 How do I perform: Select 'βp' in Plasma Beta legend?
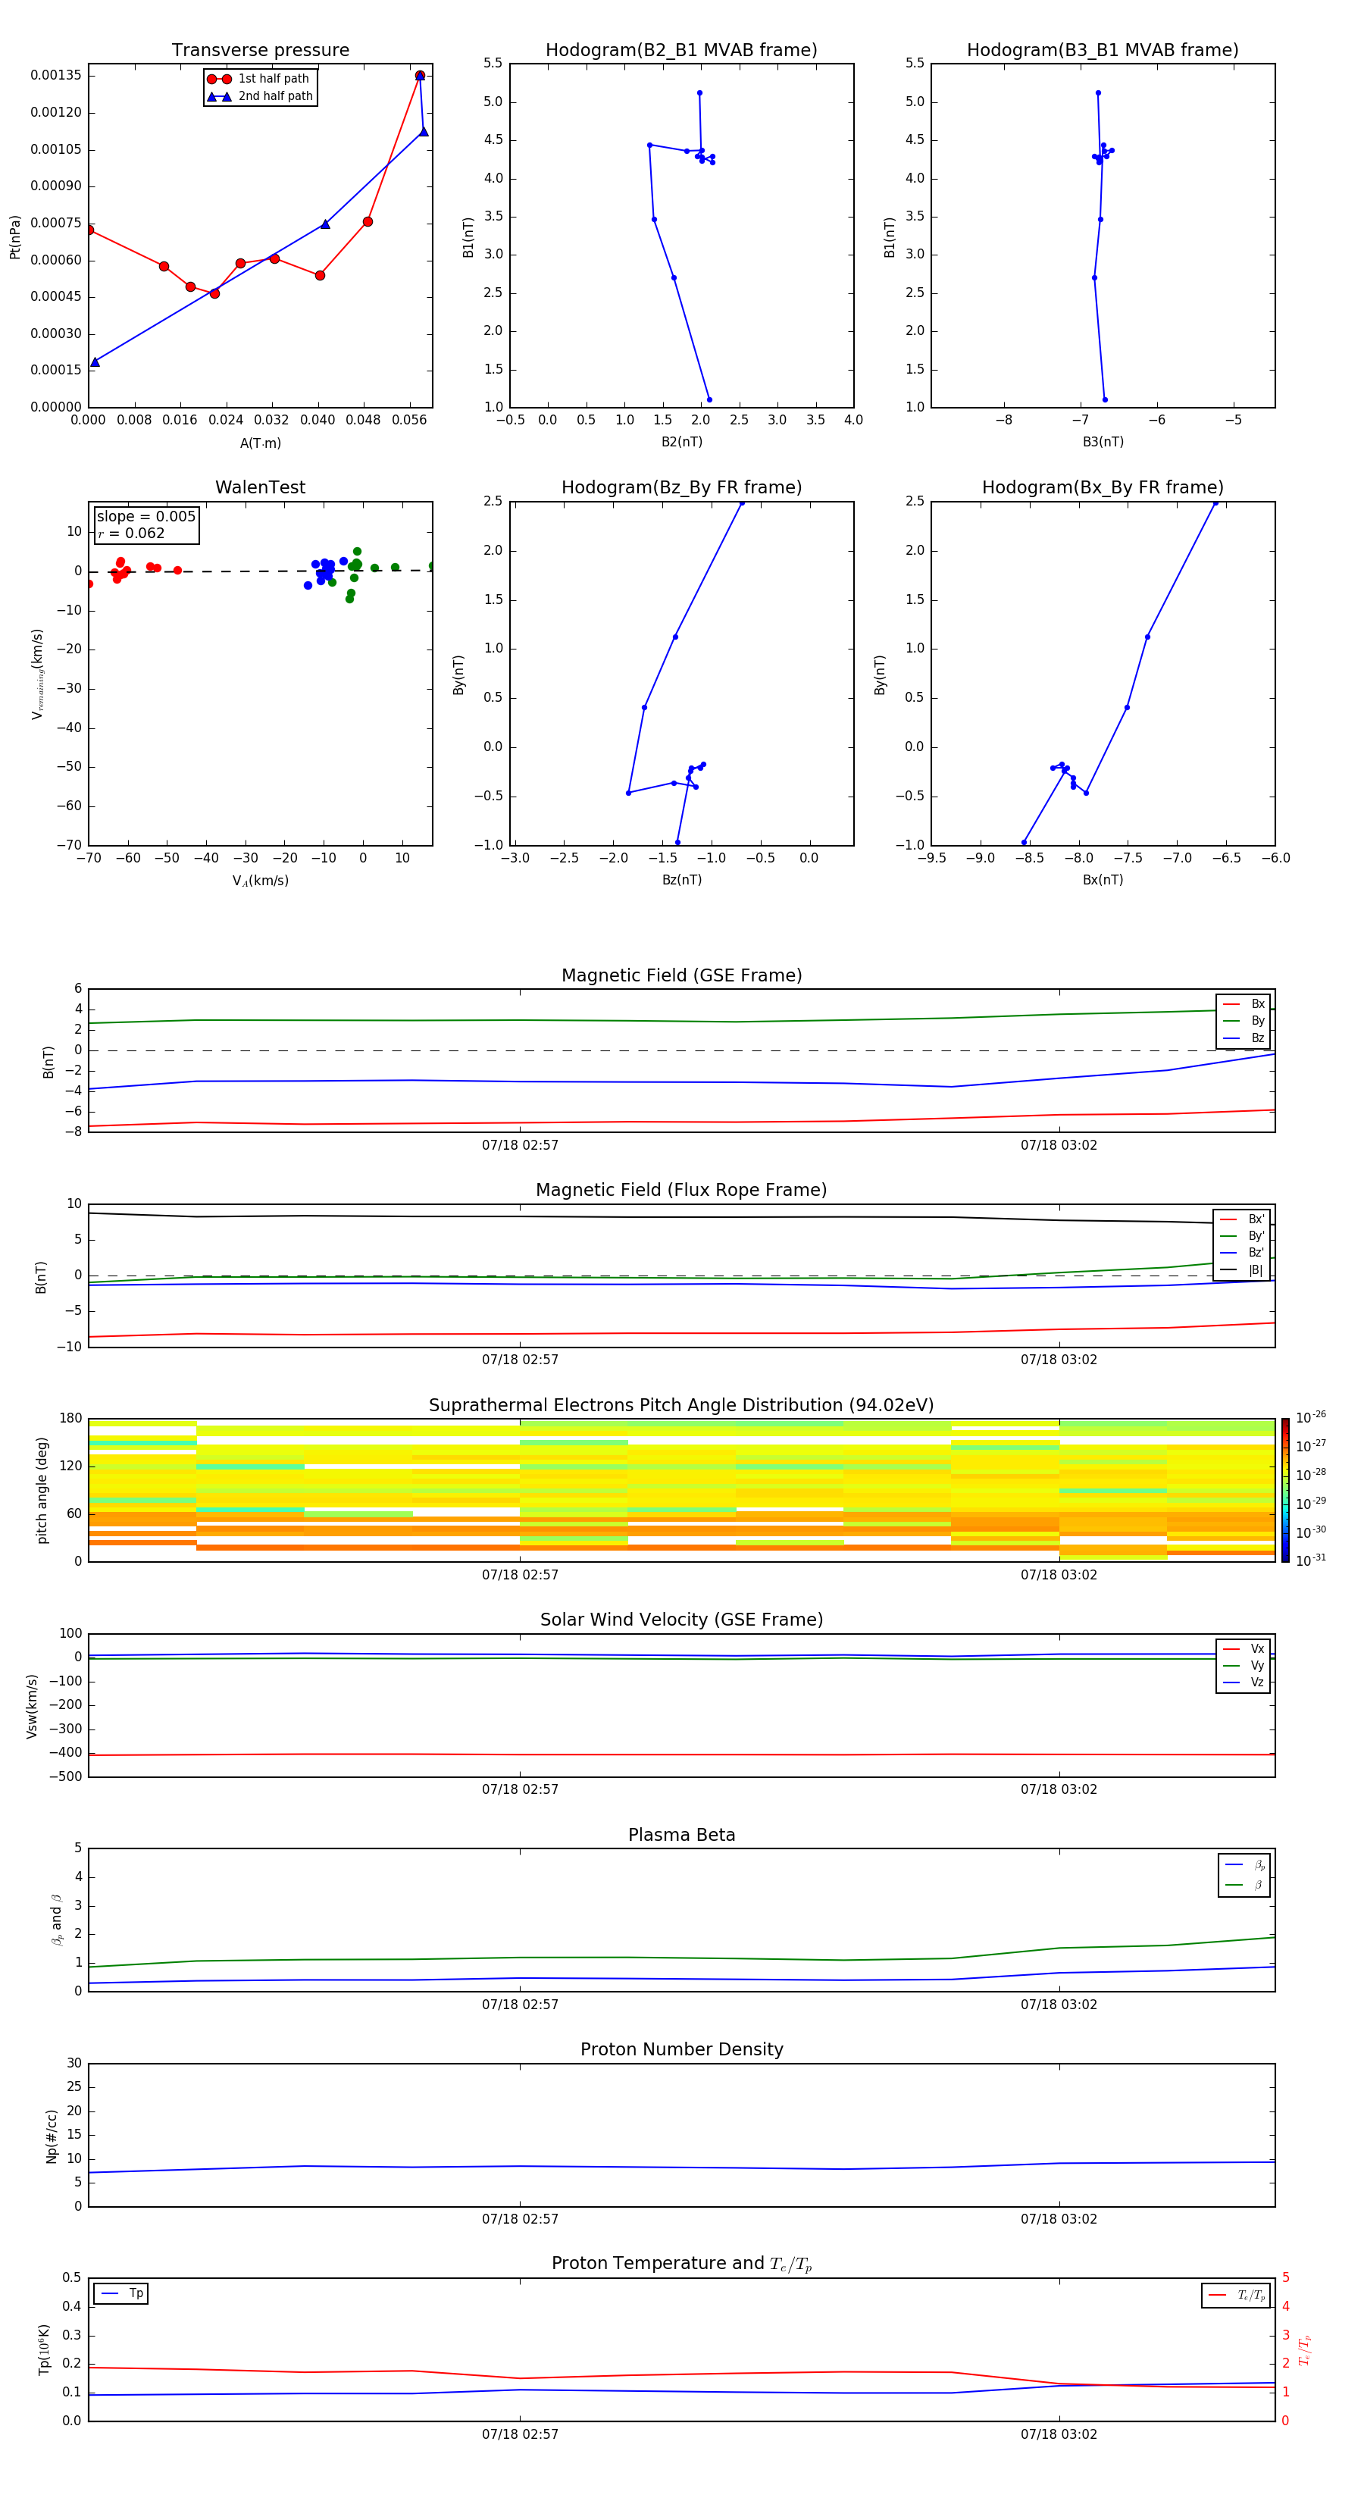click(1244, 1864)
